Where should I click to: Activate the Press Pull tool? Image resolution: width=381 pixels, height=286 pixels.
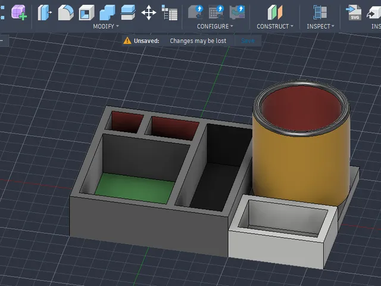point(45,13)
